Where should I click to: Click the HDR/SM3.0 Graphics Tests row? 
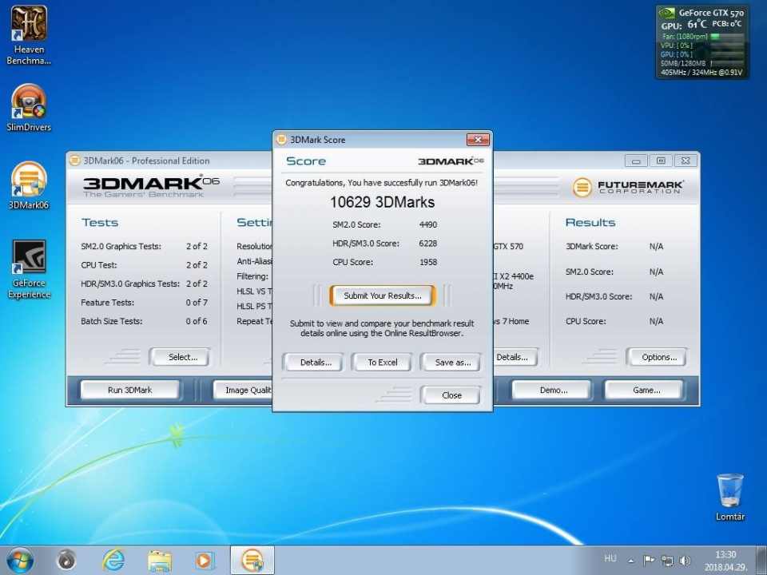[145, 284]
